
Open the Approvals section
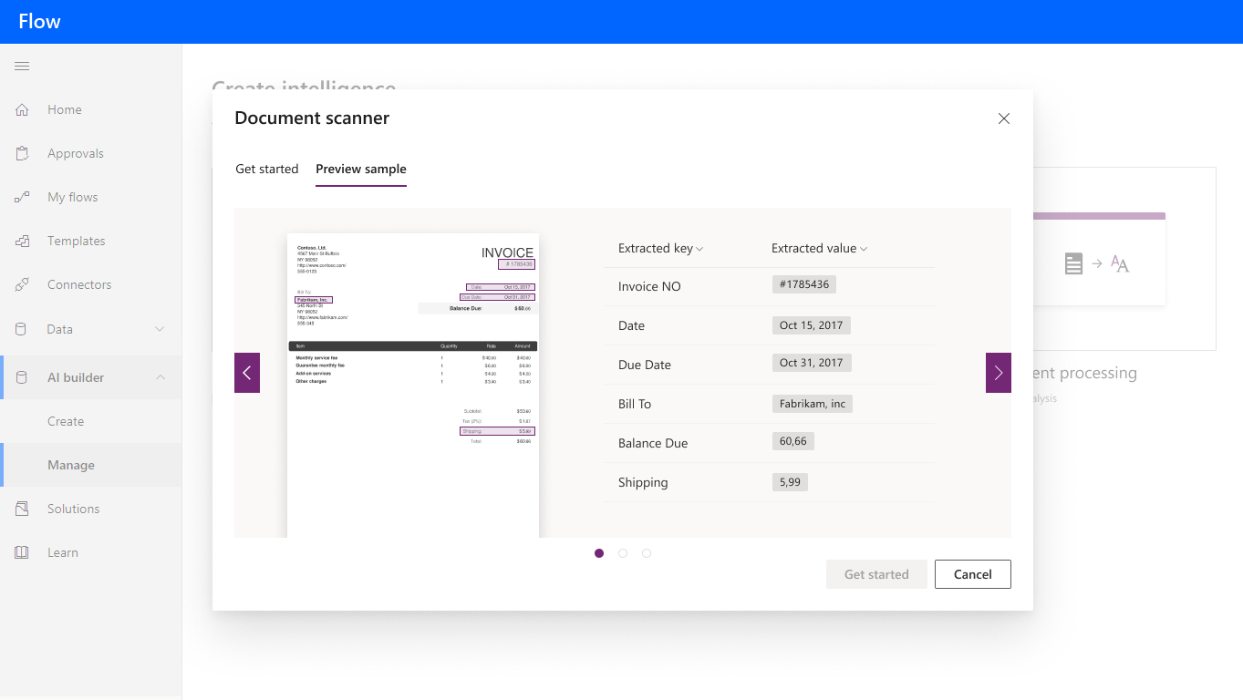(x=74, y=153)
